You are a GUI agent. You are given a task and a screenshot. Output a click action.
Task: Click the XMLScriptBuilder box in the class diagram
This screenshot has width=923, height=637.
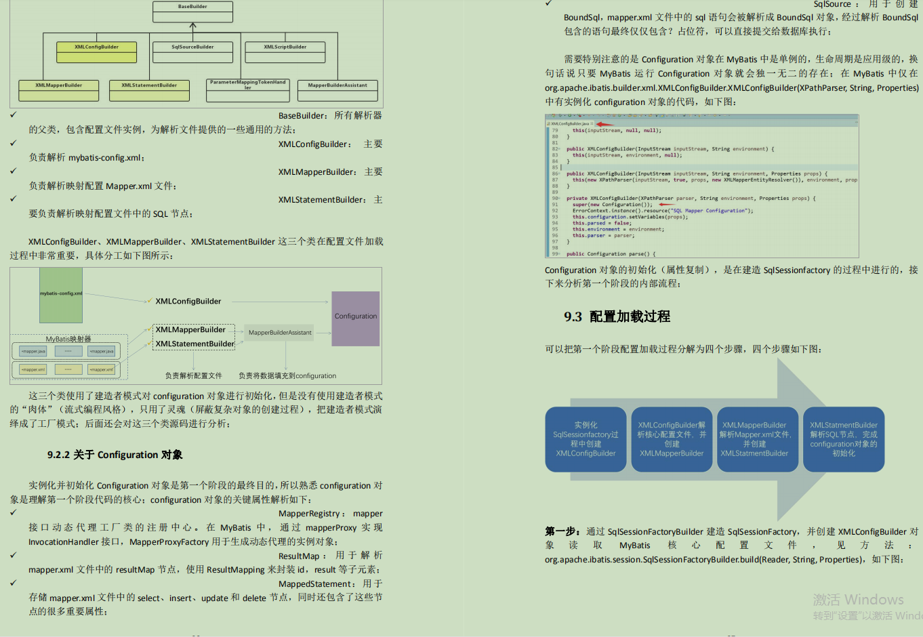[x=285, y=53]
